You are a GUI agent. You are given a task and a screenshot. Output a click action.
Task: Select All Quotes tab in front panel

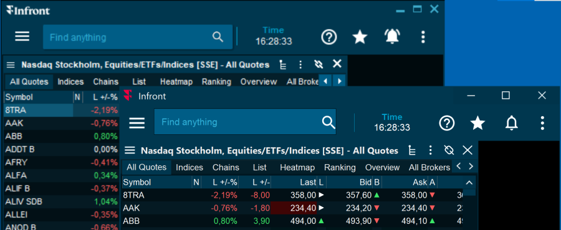pos(146,167)
